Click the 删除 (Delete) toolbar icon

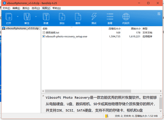(x=78, y=17)
